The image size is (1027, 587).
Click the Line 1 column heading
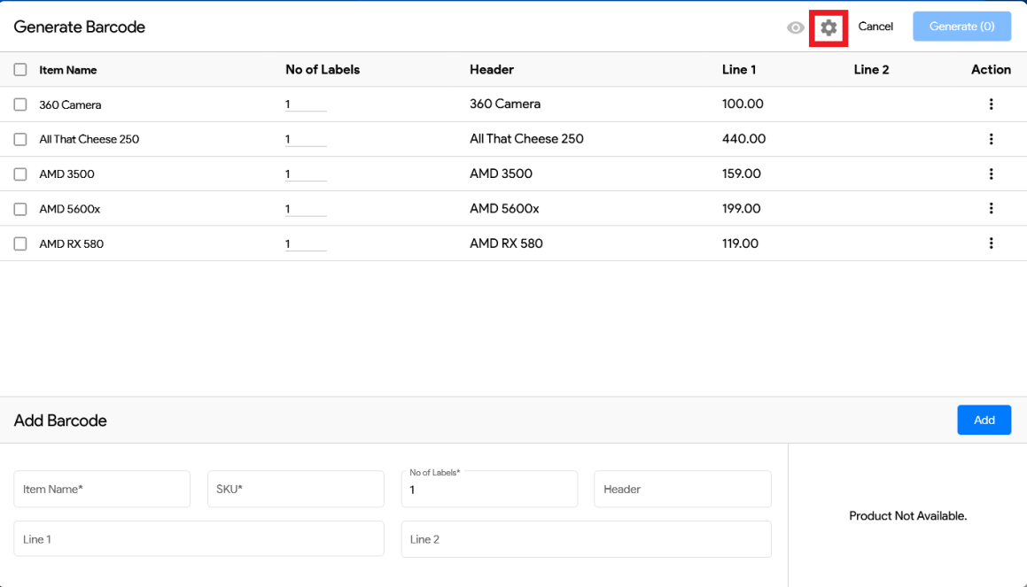tap(739, 69)
